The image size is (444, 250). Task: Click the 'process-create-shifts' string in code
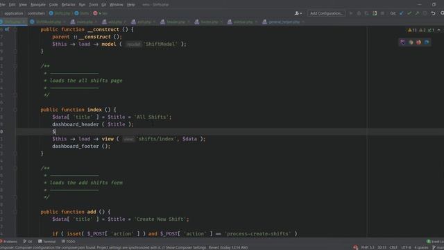[x=257, y=233]
